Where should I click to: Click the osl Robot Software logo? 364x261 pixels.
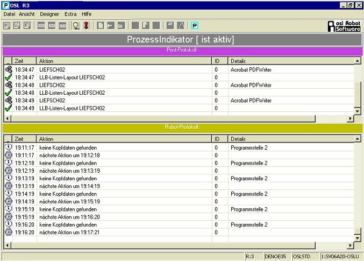(x=344, y=26)
